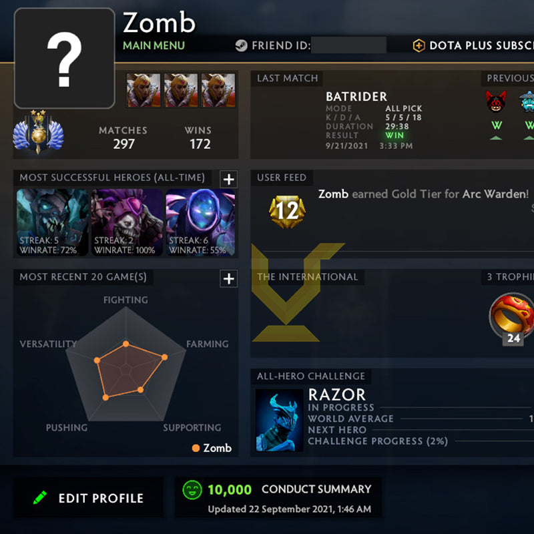534x534 pixels.
Task: Select the hero card with 100% winrate
Action: tap(127, 222)
